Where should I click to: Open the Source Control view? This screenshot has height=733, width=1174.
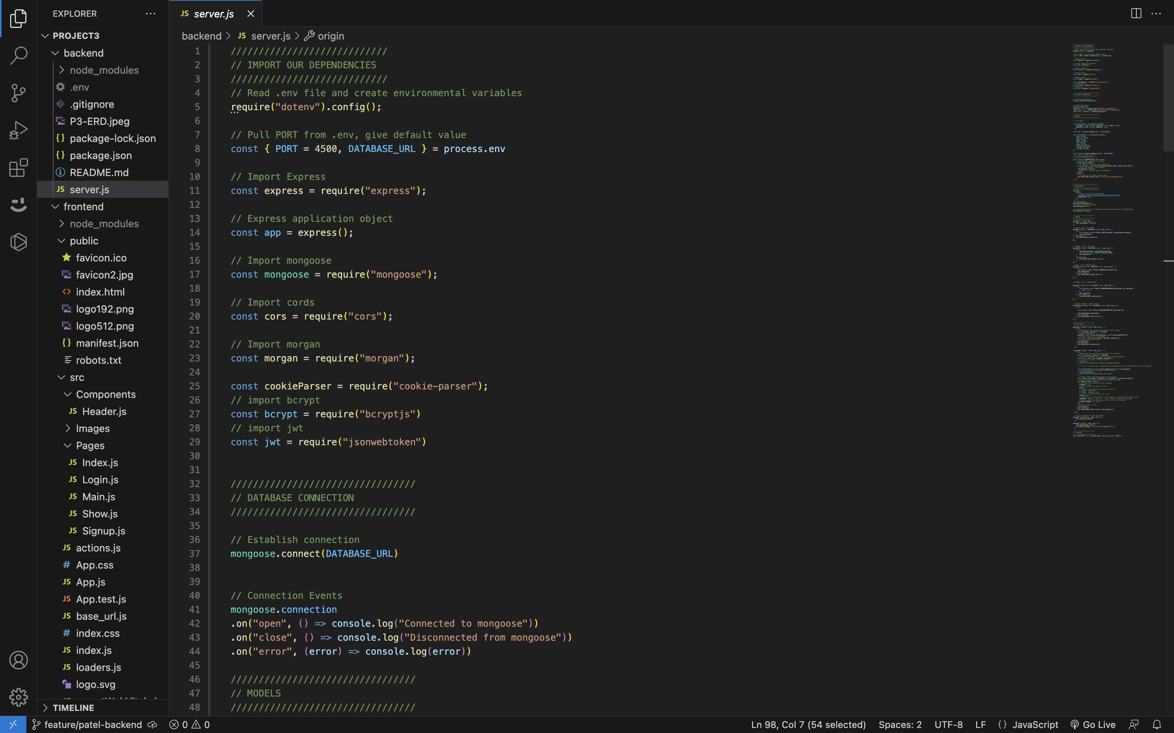[x=18, y=93]
